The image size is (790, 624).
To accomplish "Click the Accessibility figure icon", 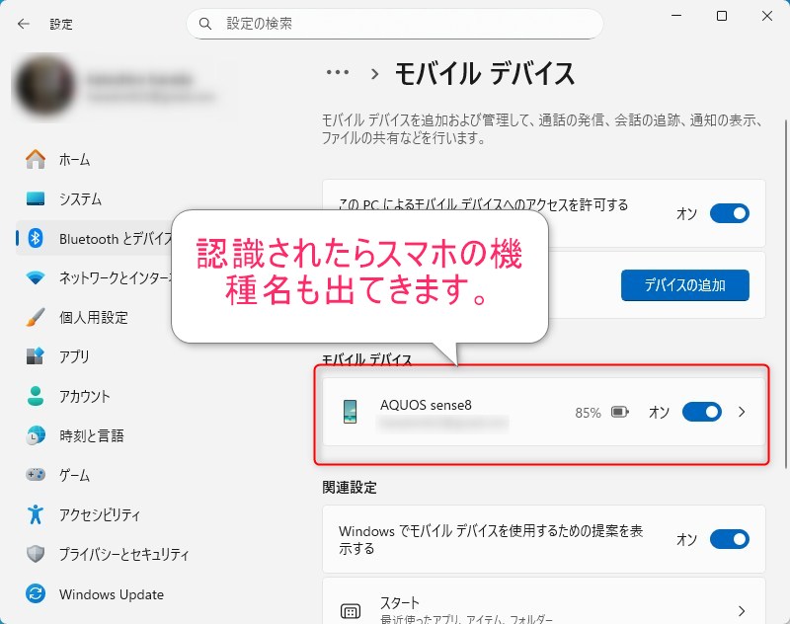I will pyautogui.click(x=37, y=514).
